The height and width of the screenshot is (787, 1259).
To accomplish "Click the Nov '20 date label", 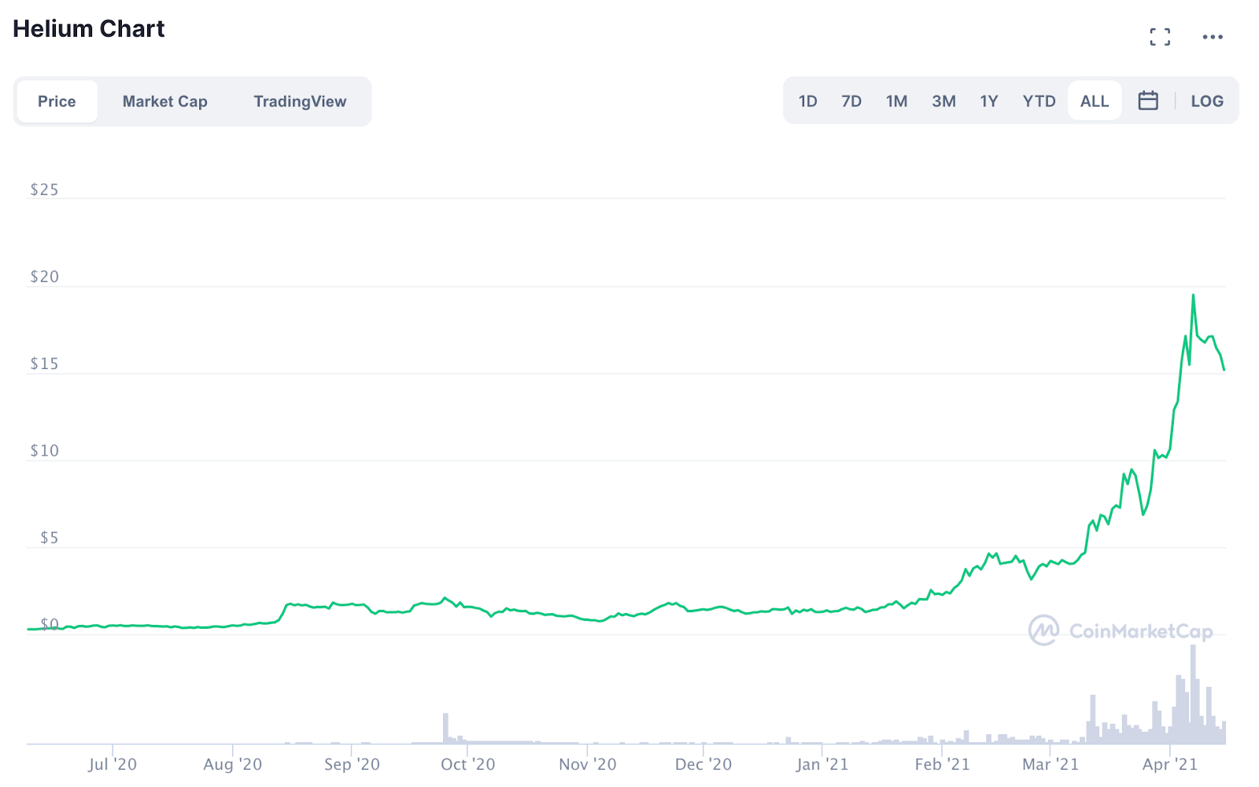I will click(x=588, y=764).
